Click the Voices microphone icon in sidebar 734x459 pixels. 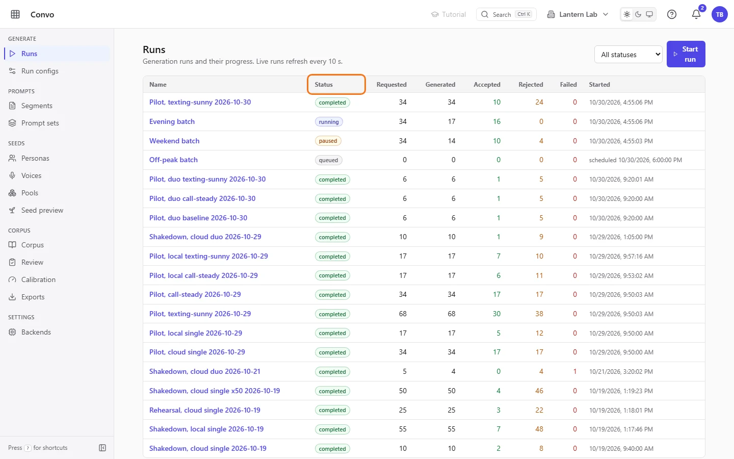coord(12,175)
